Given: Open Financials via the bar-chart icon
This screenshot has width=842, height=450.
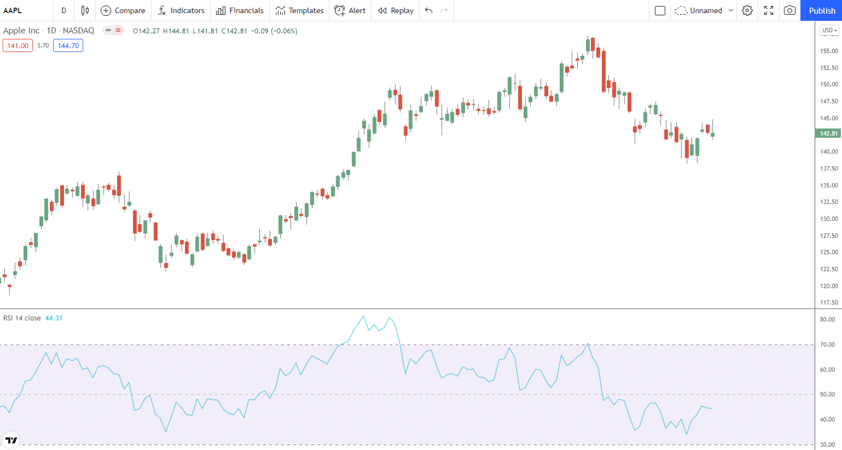Looking at the screenshot, I should click(x=219, y=10).
